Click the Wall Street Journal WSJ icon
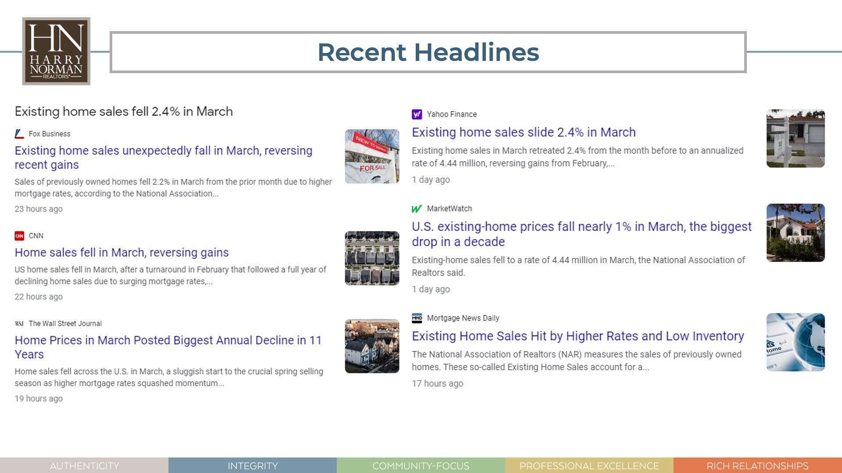 coord(19,324)
